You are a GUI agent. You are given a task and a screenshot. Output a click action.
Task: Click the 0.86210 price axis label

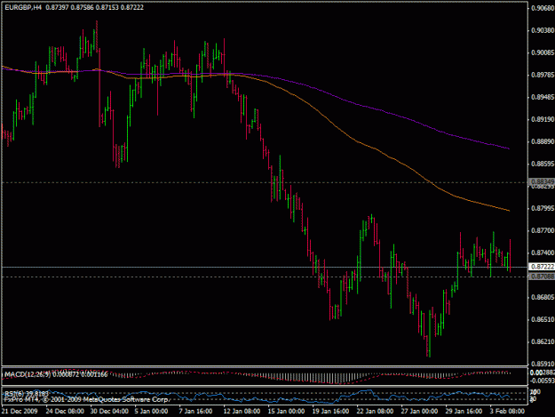(543, 342)
